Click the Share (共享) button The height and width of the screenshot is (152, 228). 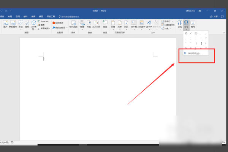(214, 17)
